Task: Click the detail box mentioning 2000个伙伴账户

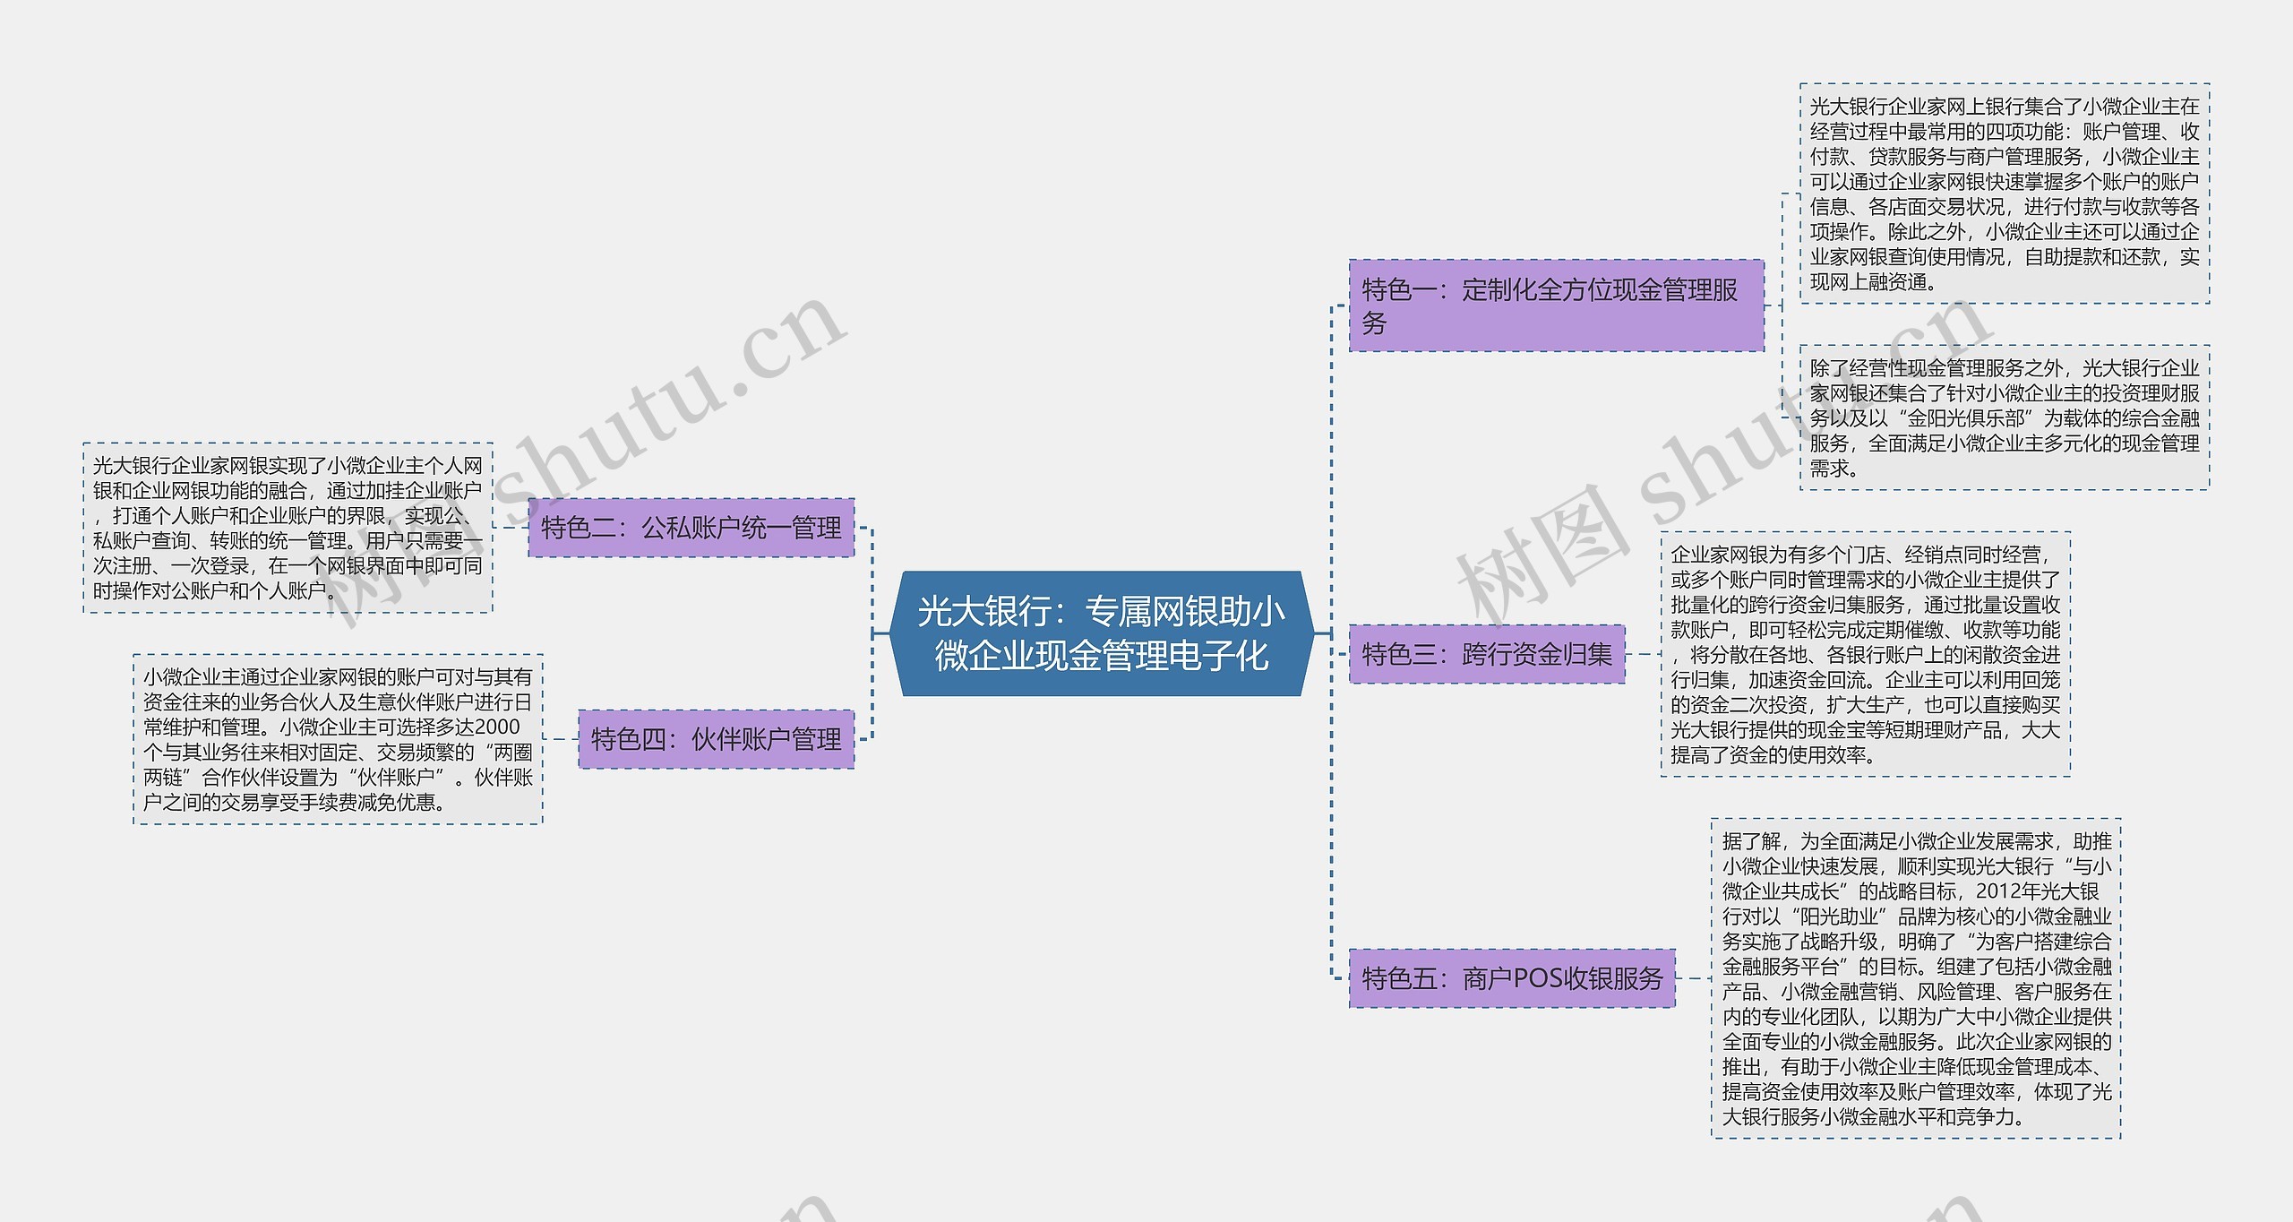Action: pyautogui.click(x=334, y=766)
